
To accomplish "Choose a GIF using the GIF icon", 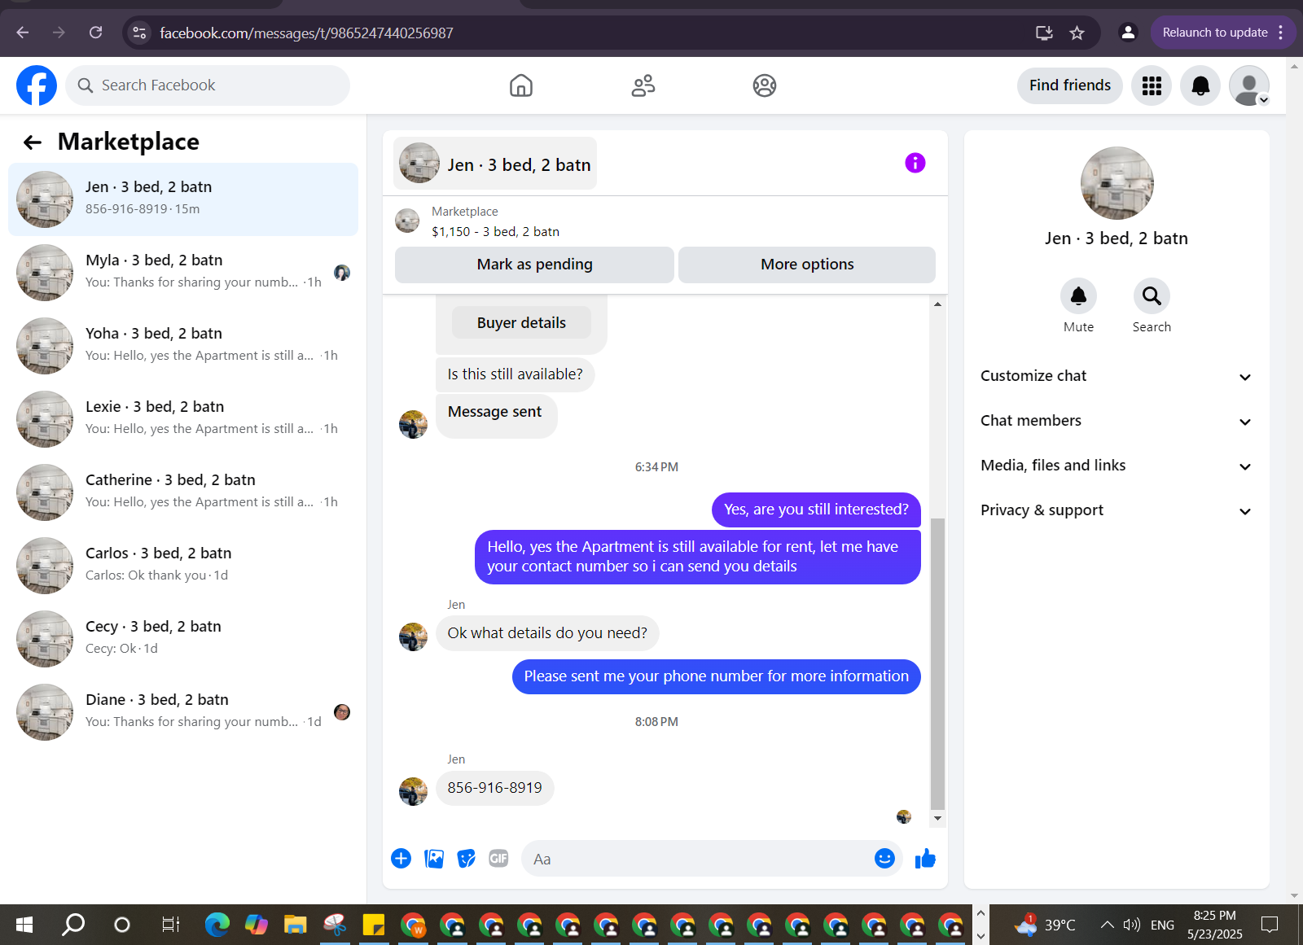I will point(498,859).
